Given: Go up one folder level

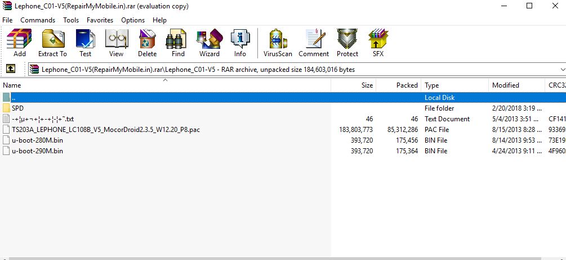Looking at the screenshot, I should pos(10,69).
